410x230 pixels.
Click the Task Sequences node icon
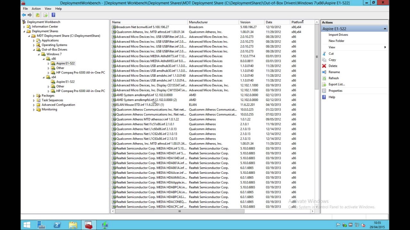[38, 100]
